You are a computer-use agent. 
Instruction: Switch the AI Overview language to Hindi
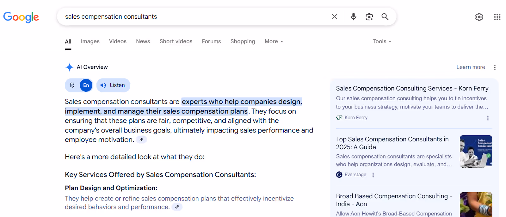click(72, 85)
